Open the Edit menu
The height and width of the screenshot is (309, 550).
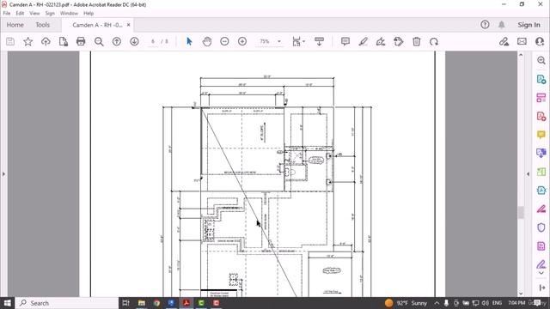[x=20, y=14]
